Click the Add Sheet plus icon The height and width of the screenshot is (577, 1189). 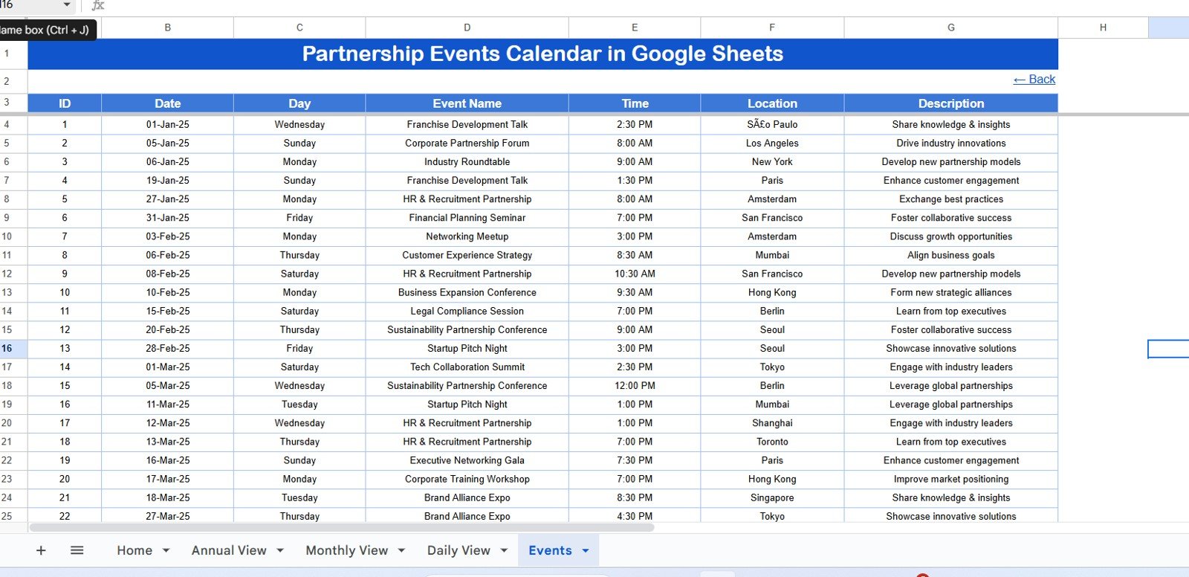point(41,550)
